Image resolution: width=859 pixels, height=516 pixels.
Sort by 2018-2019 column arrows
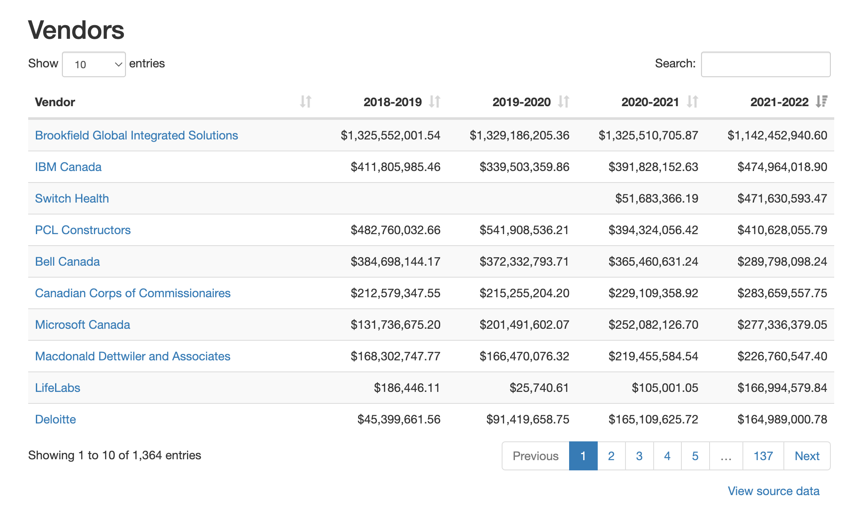[x=435, y=101]
